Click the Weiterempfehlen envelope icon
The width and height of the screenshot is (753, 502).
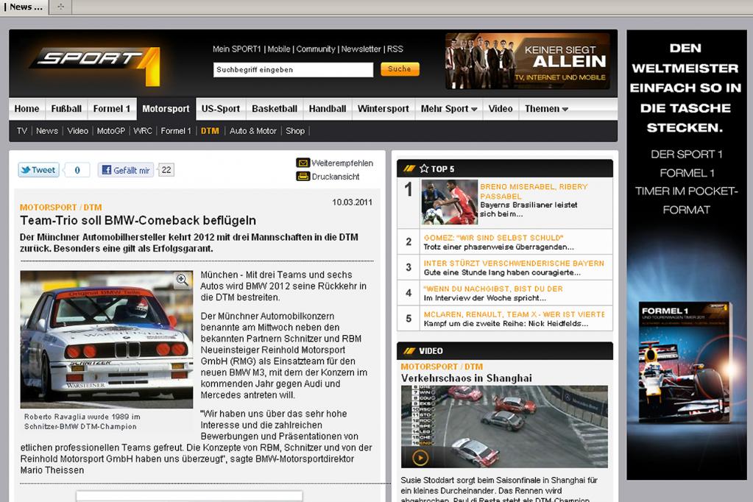303,163
